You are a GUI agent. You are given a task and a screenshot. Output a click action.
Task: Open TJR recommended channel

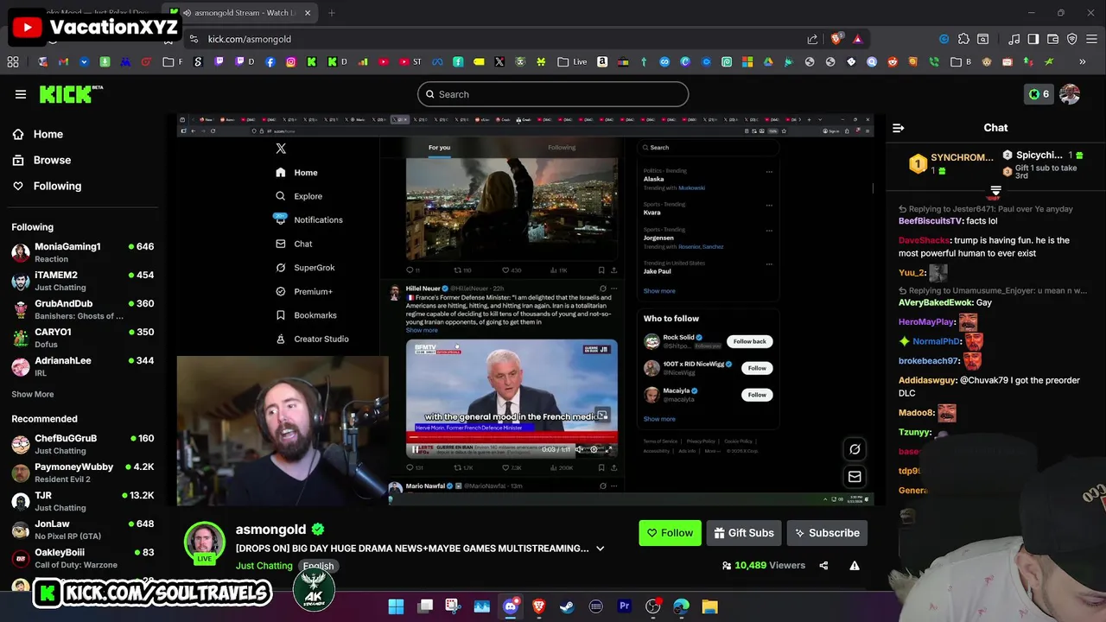pyautogui.click(x=82, y=501)
